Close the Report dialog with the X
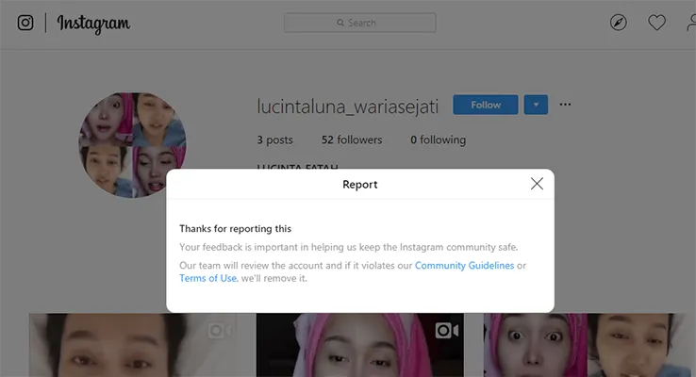The width and height of the screenshot is (696, 377). pos(537,184)
